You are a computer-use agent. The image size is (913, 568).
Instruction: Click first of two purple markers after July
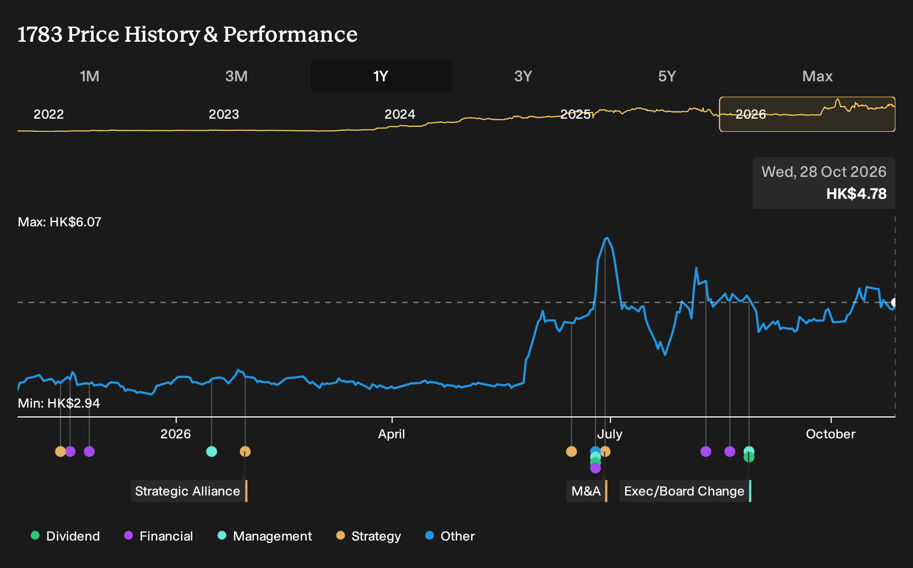pyautogui.click(x=706, y=452)
